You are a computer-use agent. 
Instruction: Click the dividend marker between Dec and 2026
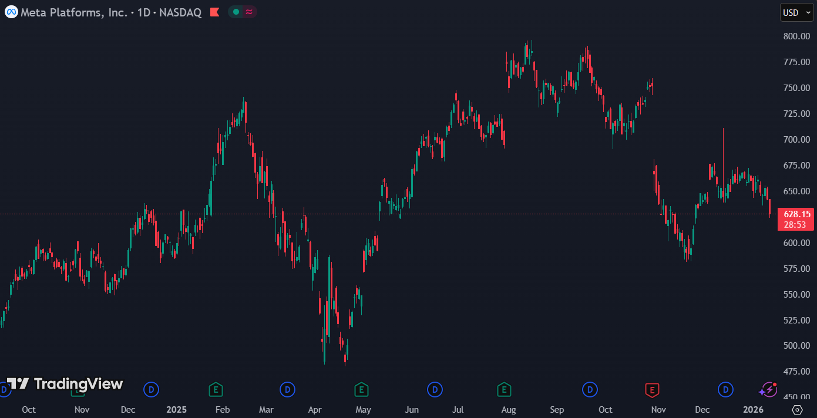[725, 389]
